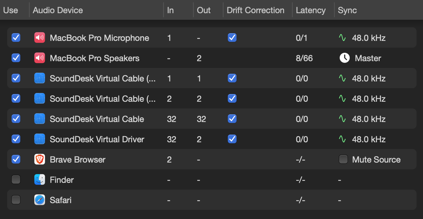Viewport: 423px width, 219px height.
Task: Click the Finder icon in the device list
Action: point(40,180)
